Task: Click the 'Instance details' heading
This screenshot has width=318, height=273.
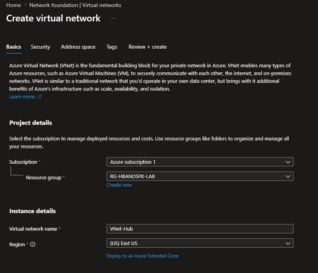Action: (x=32, y=211)
